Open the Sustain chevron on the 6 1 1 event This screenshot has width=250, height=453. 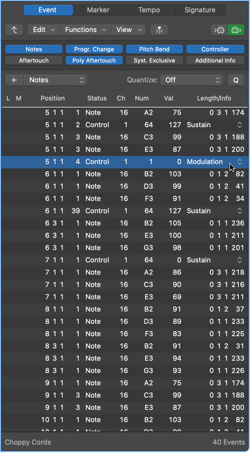point(240,211)
